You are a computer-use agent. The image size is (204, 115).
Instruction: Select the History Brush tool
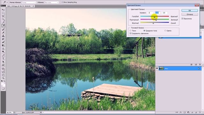tap(3, 39)
